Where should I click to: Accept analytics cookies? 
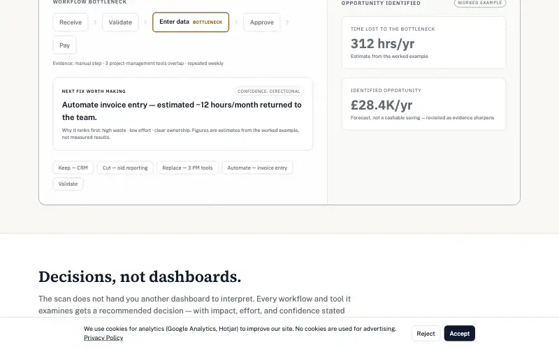460,334
